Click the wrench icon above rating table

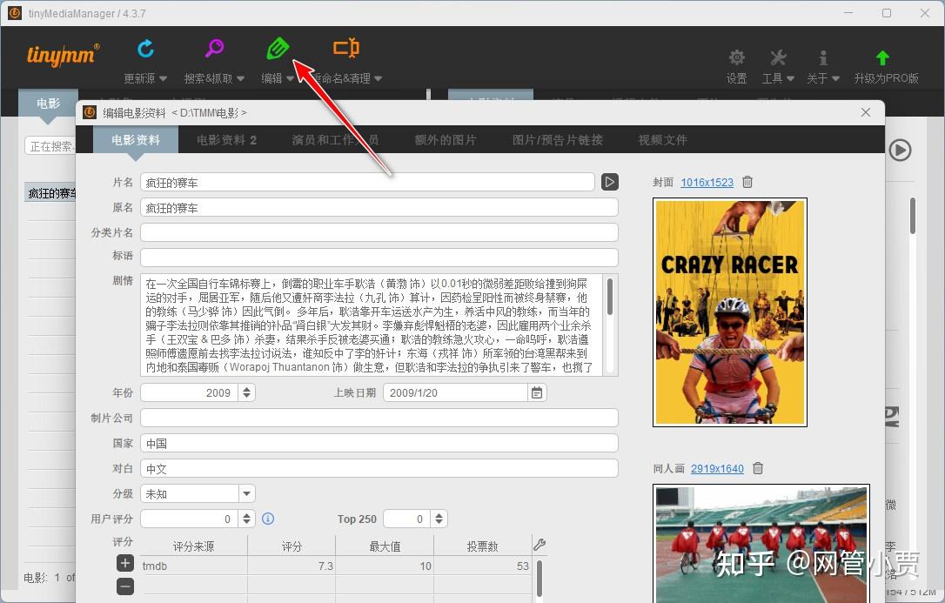click(x=540, y=544)
